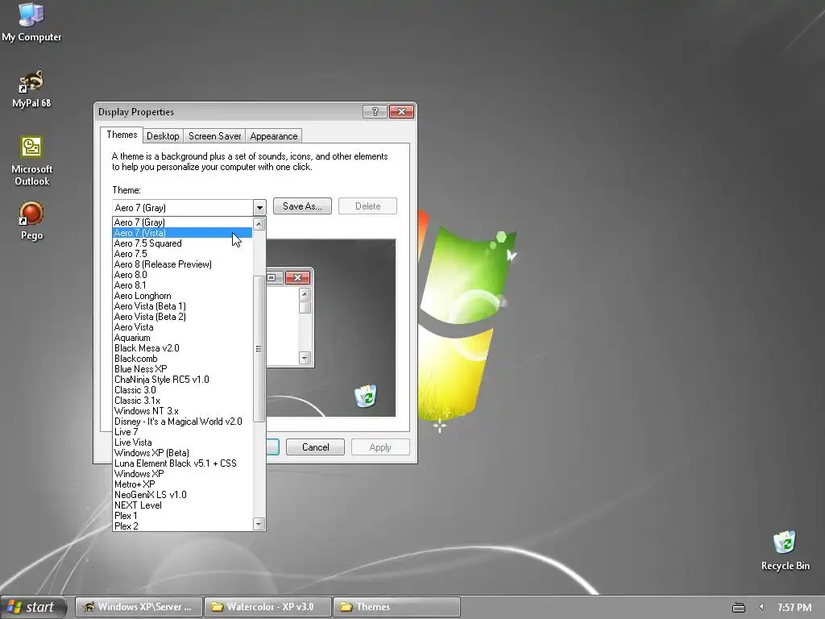This screenshot has height=619, width=825.
Task: Click Save As... button
Action: point(302,206)
